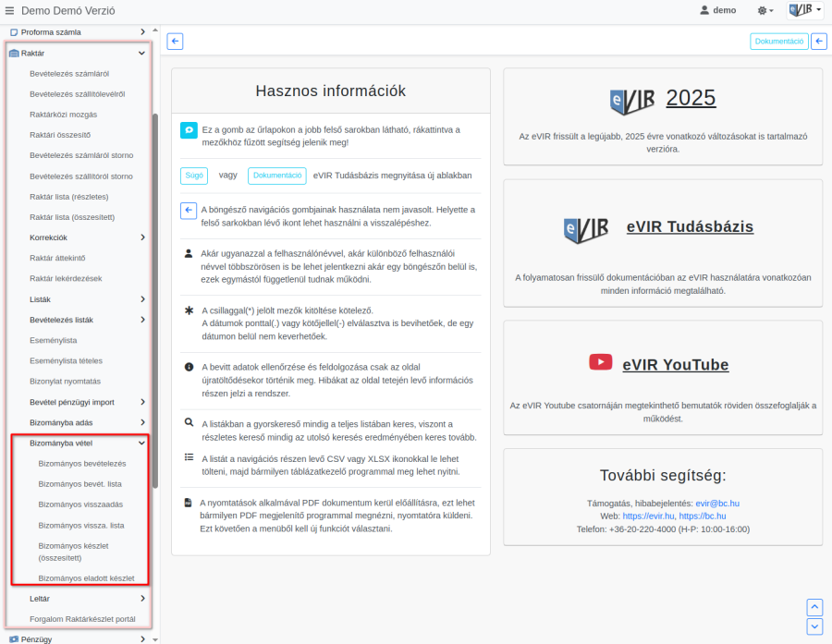Open the hamburger menu icon
The height and width of the screenshot is (644, 832).
coord(9,10)
